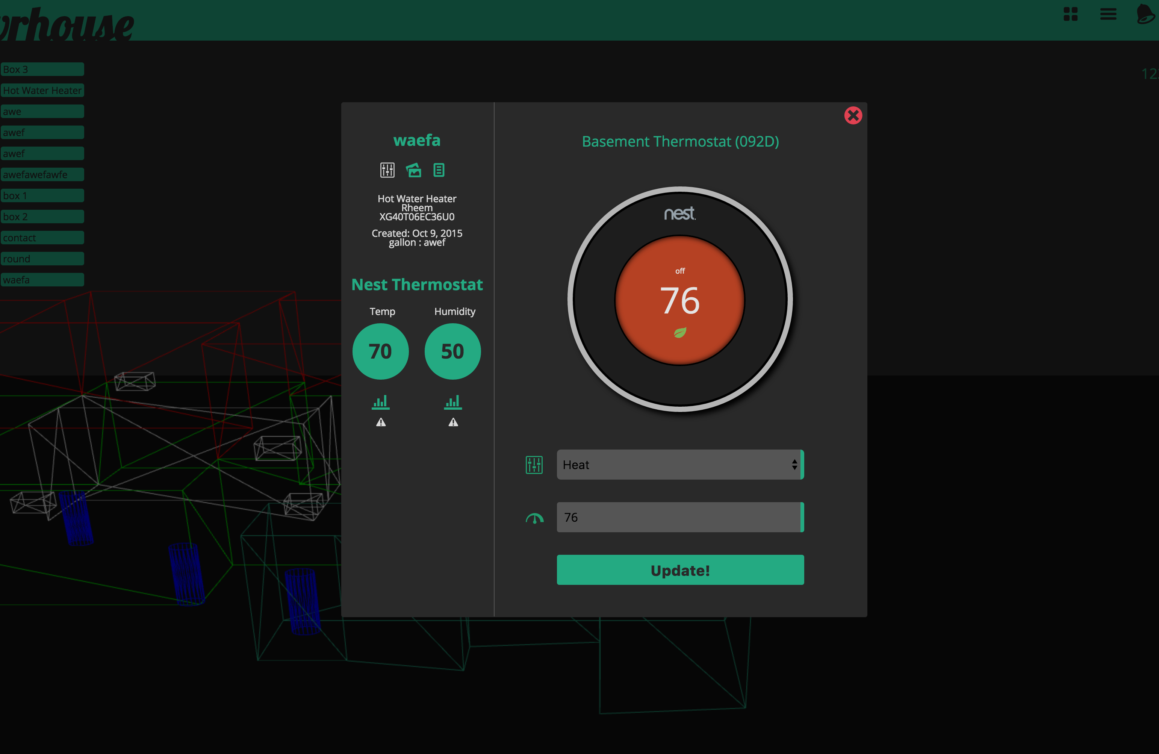Select box 2 in sidebar list

pos(42,216)
